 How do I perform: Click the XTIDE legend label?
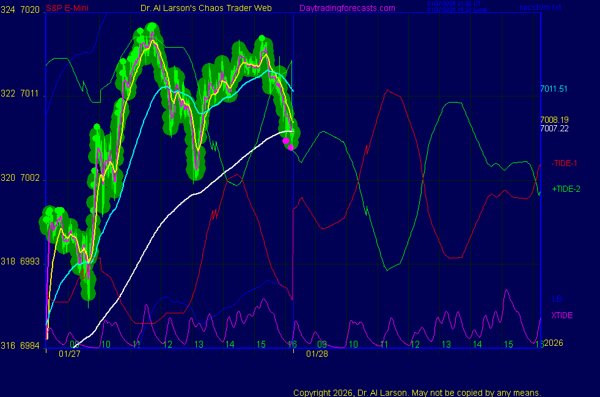point(562,315)
